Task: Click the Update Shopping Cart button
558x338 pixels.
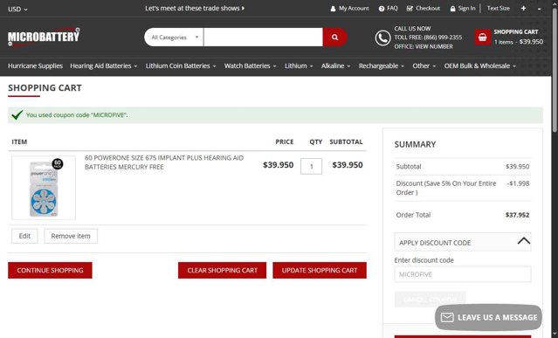Action: pos(320,271)
